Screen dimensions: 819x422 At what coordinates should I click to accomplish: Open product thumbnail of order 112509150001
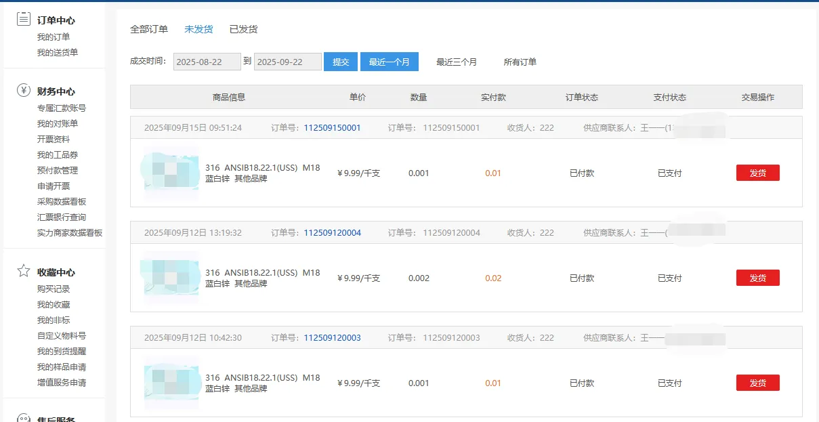coord(171,173)
